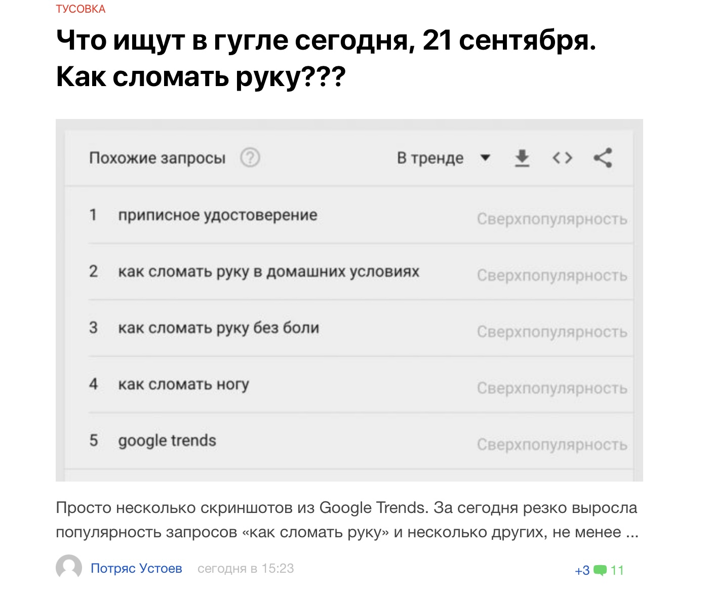This screenshot has width=711, height=594.
Task: Click the timestamp «сегодня в 15:23»
Action: coord(246,568)
